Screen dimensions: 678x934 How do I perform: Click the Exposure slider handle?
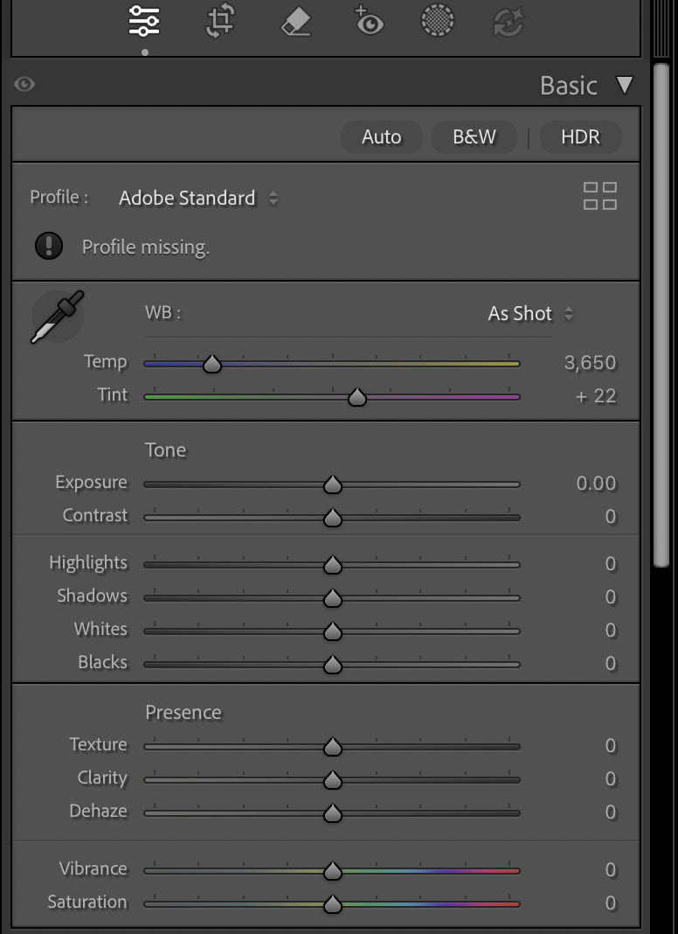click(x=332, y=484)
